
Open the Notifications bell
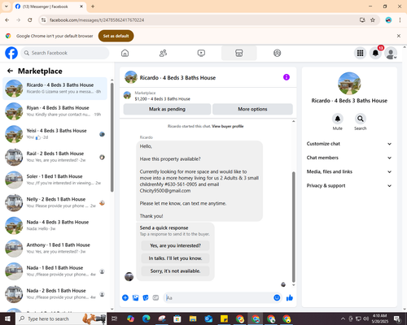375,53
